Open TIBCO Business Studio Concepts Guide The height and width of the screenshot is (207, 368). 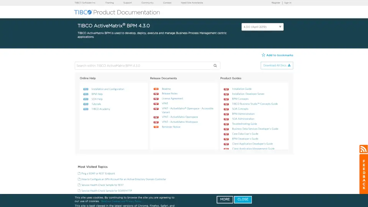click(255, 104)
